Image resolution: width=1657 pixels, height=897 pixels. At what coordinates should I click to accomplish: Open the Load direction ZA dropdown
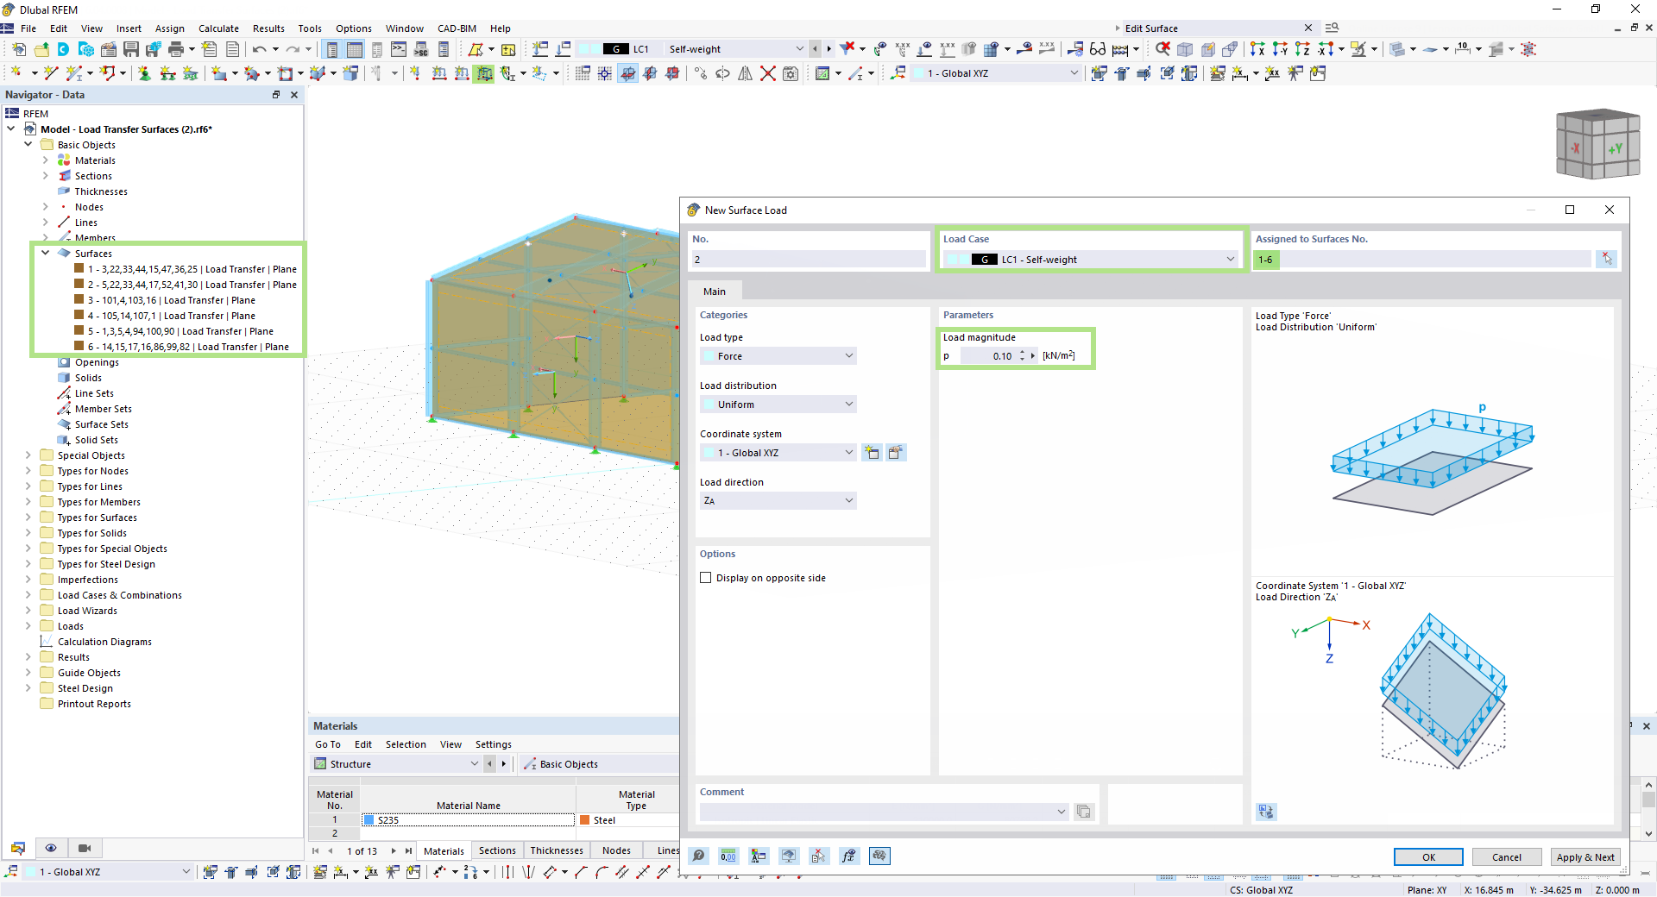(x=778, y=500)
